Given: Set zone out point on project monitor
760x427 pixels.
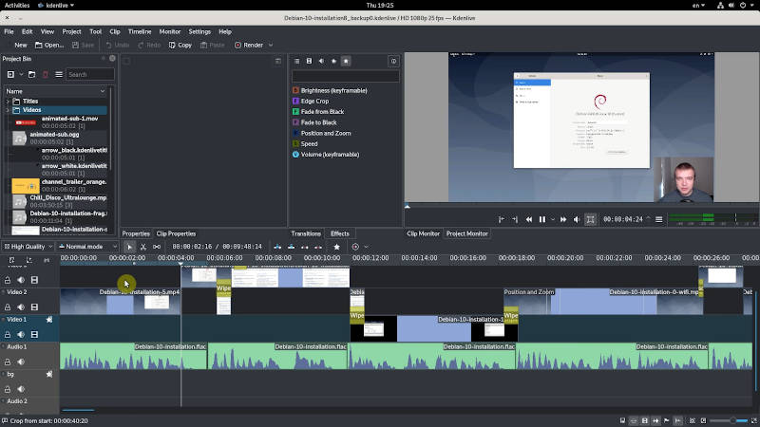Looking at the screenshot, I should 515,219.
